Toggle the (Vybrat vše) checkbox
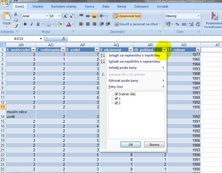Viewport: 222px width, 173px height. click(116, 94)
